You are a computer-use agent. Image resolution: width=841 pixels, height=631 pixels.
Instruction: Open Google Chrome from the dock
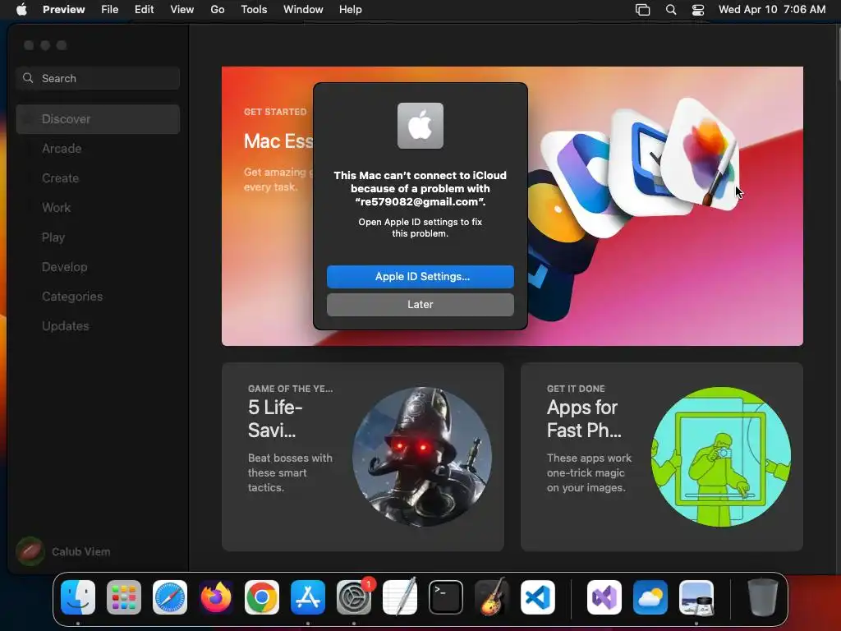(262, 597)
